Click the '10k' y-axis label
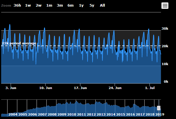 165,64
